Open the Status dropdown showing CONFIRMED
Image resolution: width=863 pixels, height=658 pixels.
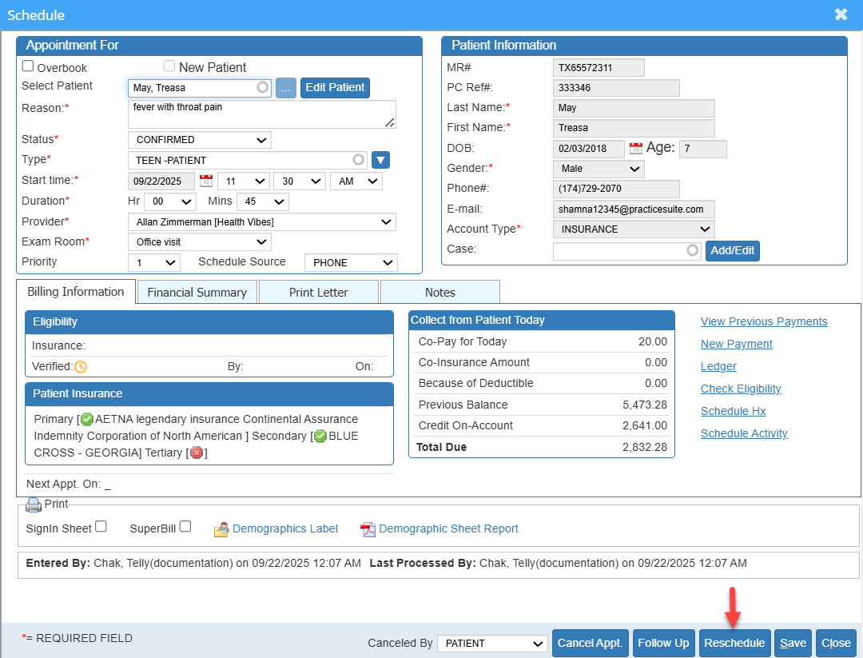click(200, 140)
